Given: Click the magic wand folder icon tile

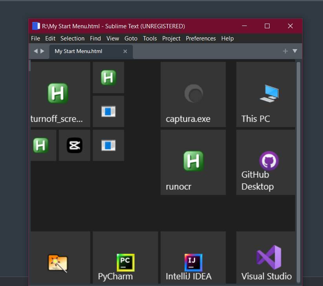Looking at the screenshot, I should click(58, 263).
